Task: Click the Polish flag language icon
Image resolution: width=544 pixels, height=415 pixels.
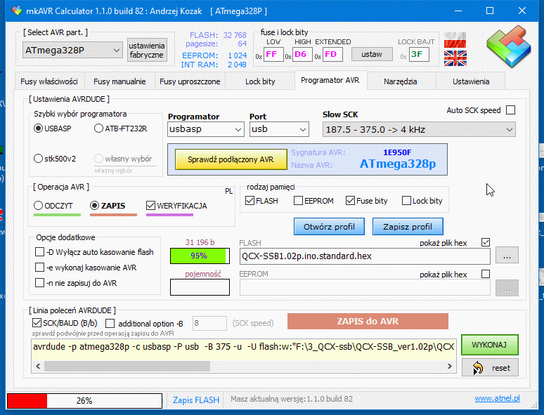Action: [455, 40]
